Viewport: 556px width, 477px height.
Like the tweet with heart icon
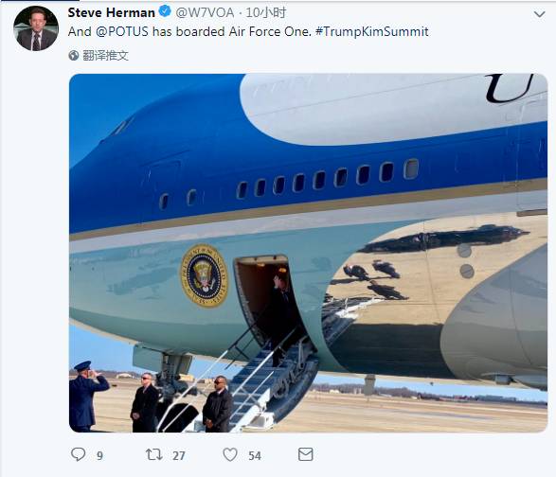(x=230, y=454)
